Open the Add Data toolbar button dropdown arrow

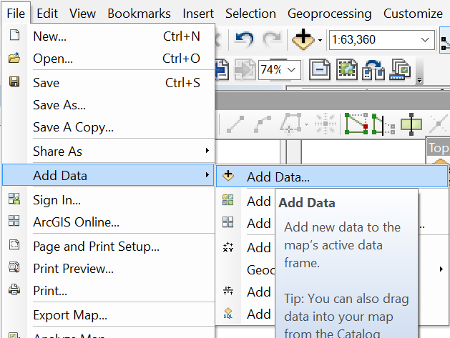[321, 41]
